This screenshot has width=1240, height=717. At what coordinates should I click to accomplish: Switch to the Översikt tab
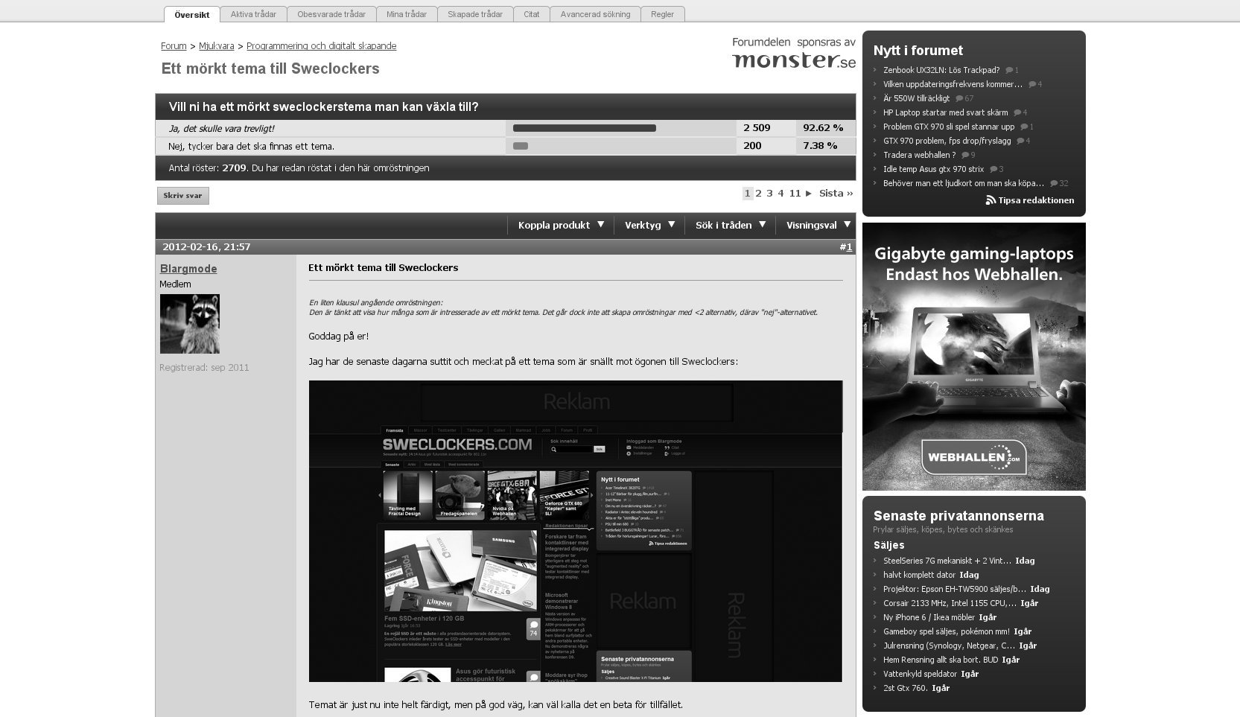tap(192, 14)
